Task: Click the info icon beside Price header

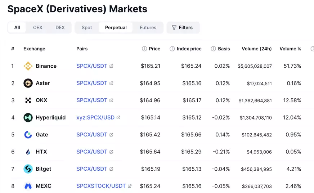Action: coord(144,49)
